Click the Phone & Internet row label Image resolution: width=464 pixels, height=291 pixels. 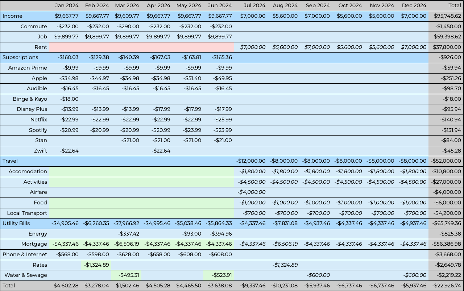pyautogui.click(x=25, y=254)
